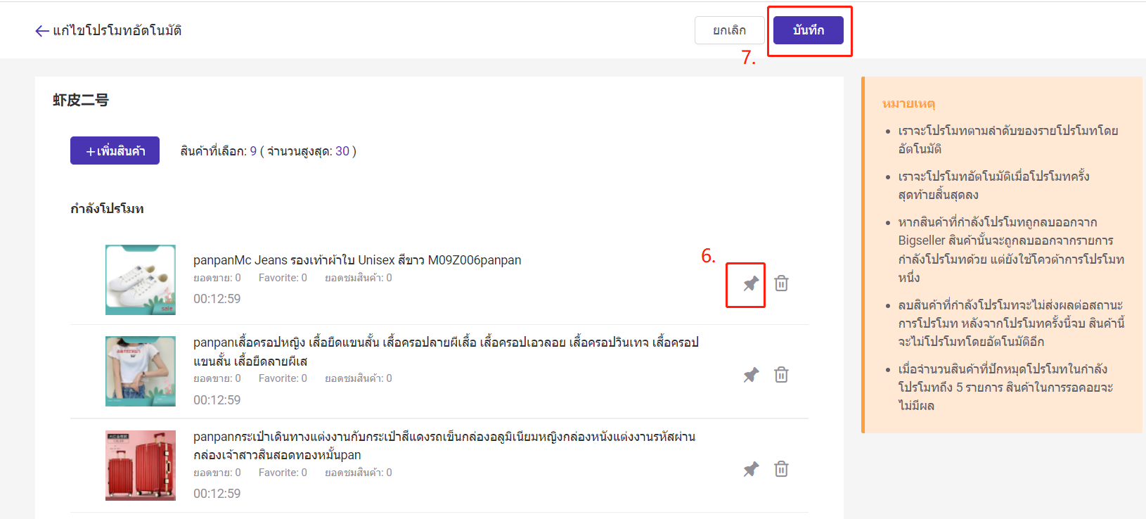1146x519 pixels.
Task: Click the panpan crop top product title
Action: click(446, 352)
